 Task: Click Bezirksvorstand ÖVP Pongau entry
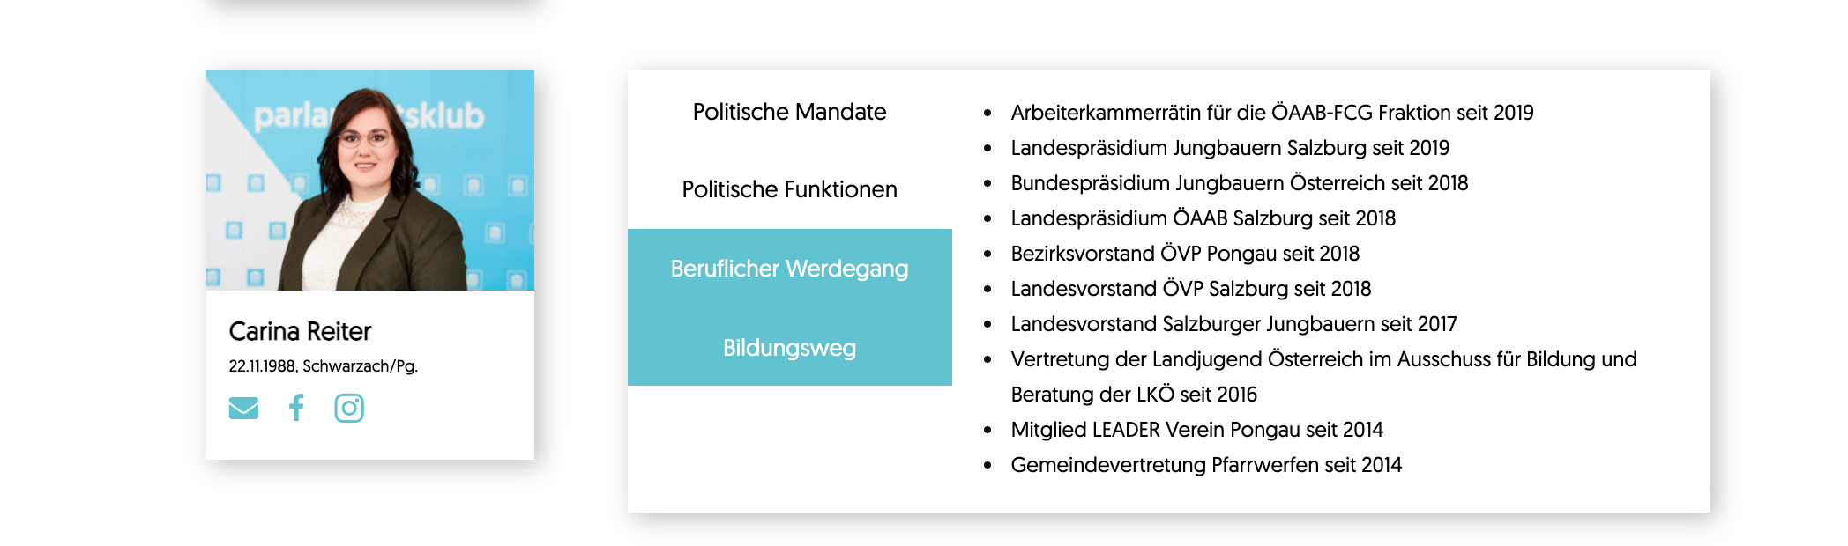[x=1185, y=254]
